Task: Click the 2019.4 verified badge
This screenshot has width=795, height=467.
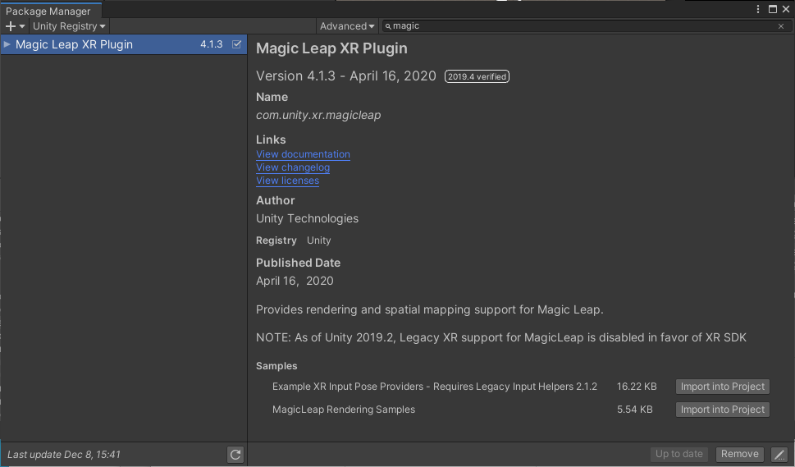Action: pyautogui.click(x=477, y=76)
